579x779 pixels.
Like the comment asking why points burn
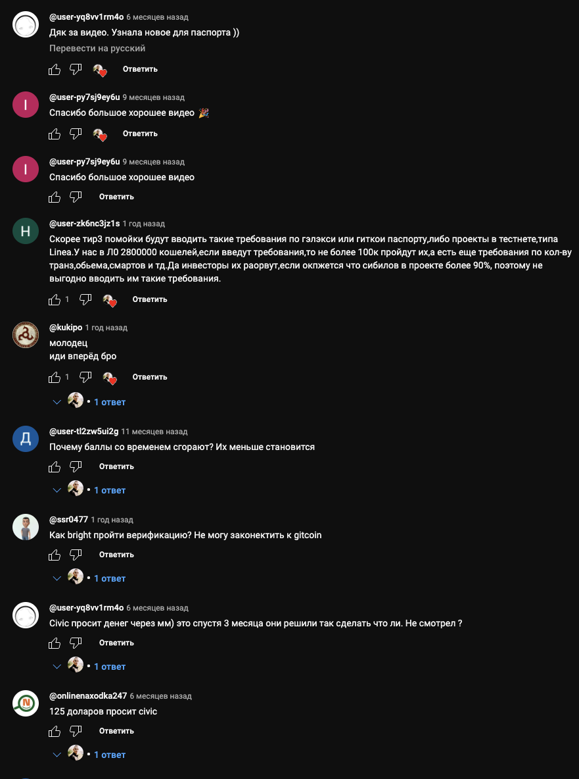[x=55, y=467]
